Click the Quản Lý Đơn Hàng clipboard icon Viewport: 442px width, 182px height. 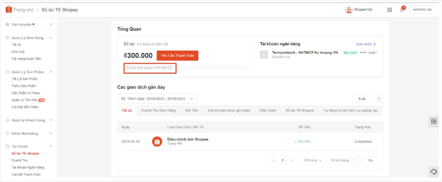(7, 38)
